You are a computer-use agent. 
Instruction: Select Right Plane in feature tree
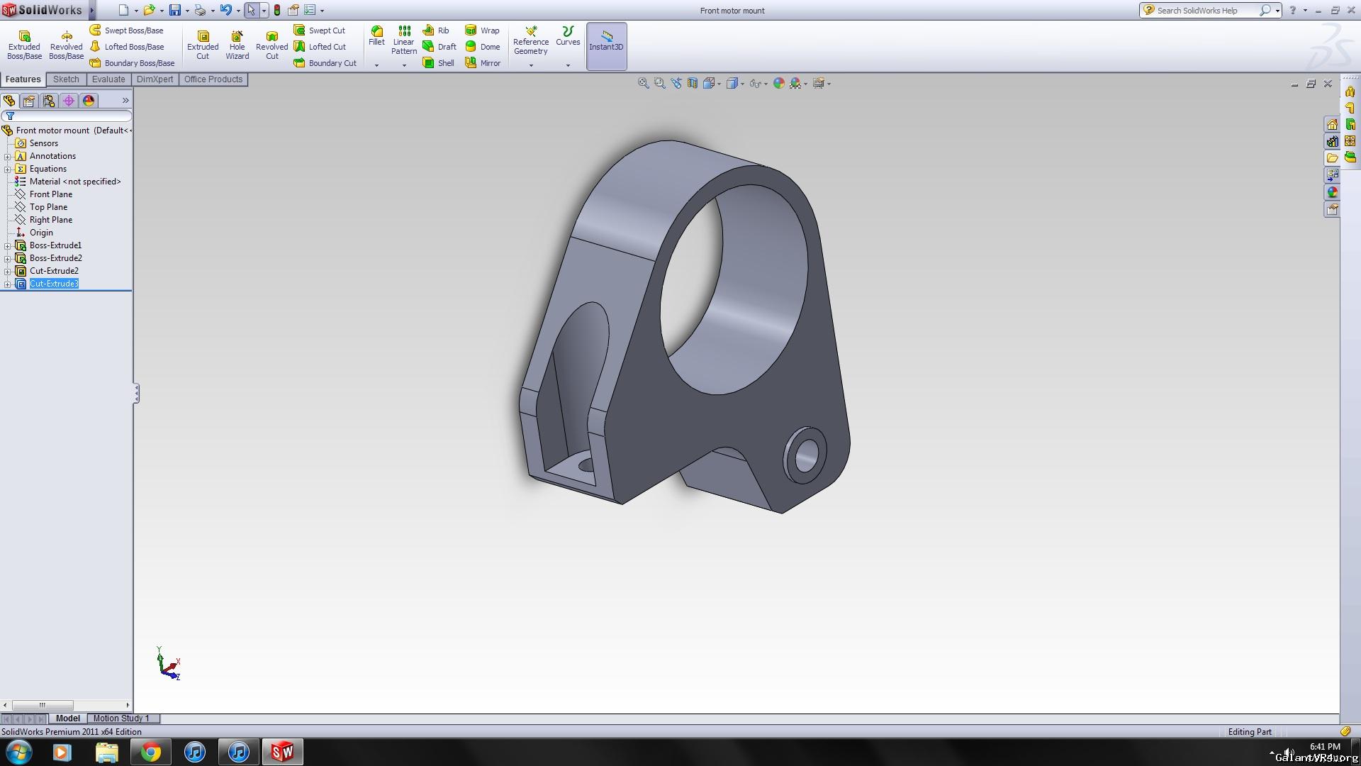[43, 220]
